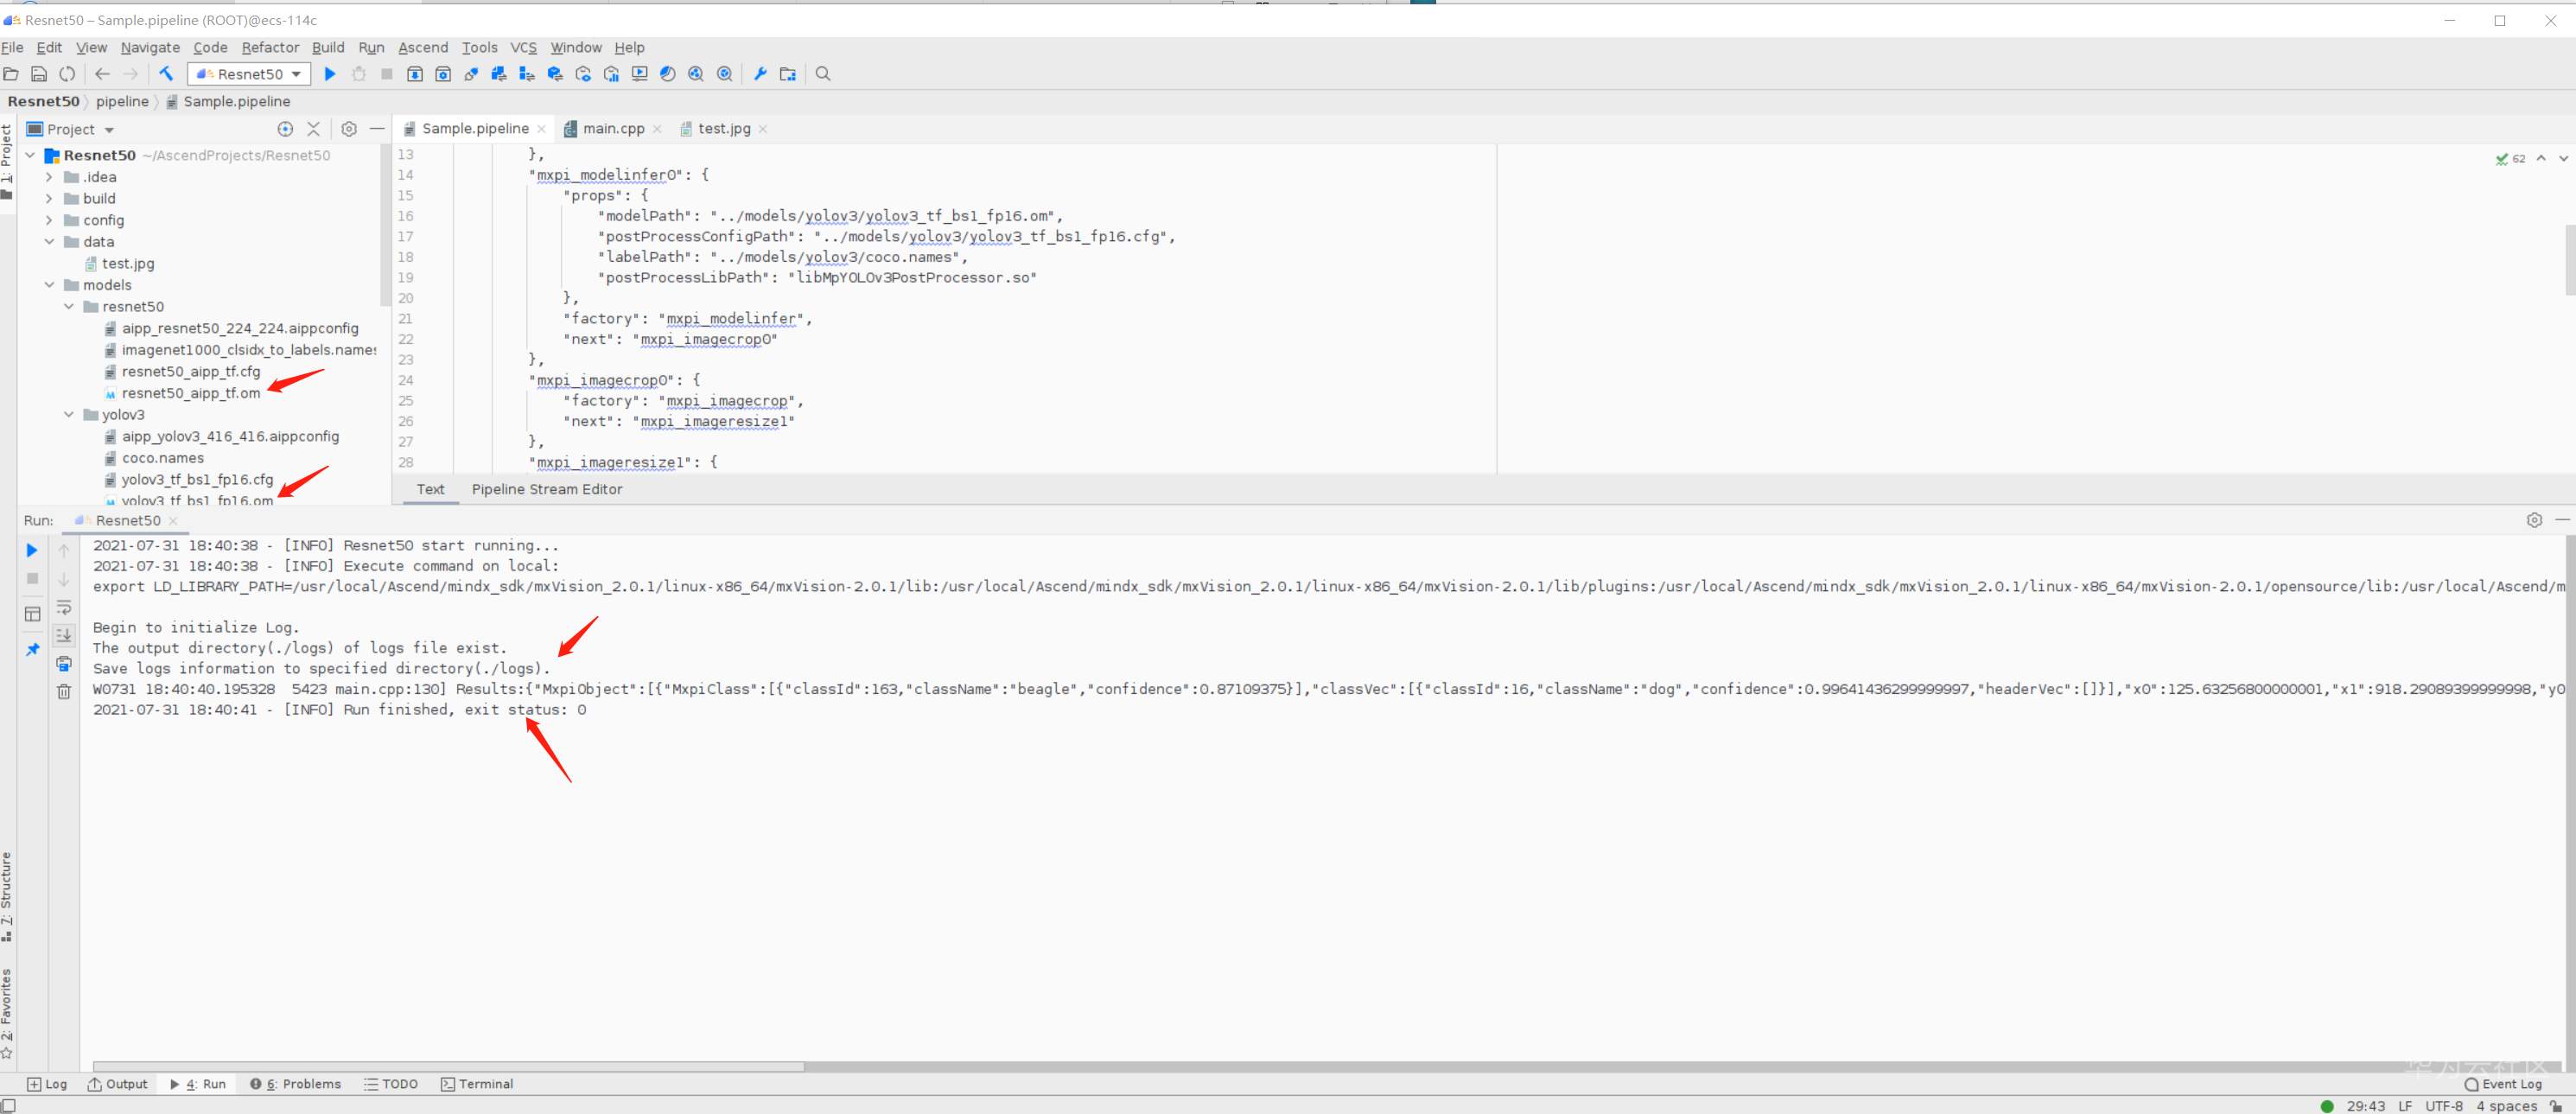Collapse the yolov3 folder in project tree
2576x1114 pixels.
(x=69, y=415)
